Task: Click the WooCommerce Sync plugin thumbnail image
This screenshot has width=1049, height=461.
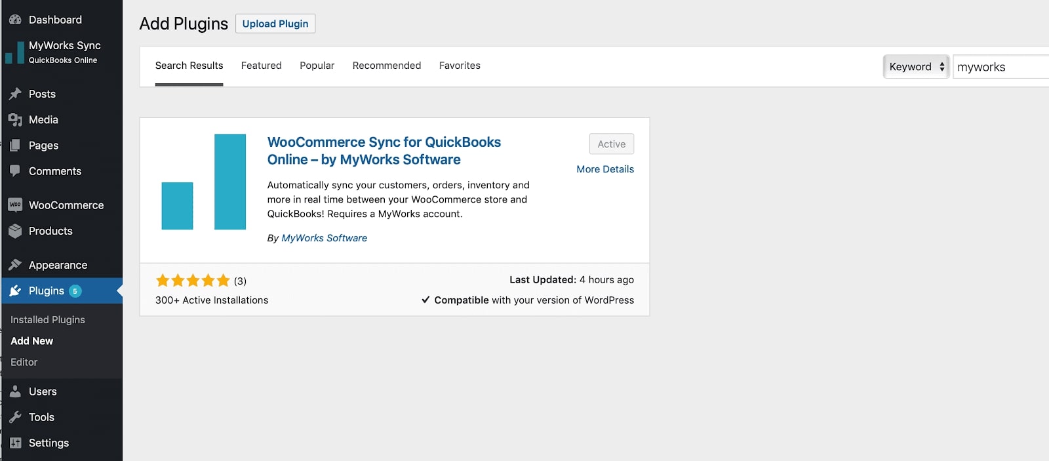Action: 204,182
